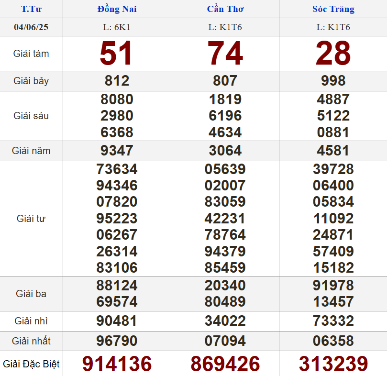Viewport: 387px width, 376px height.
Task: Select special prize number 914136
Action: point(117,364)
